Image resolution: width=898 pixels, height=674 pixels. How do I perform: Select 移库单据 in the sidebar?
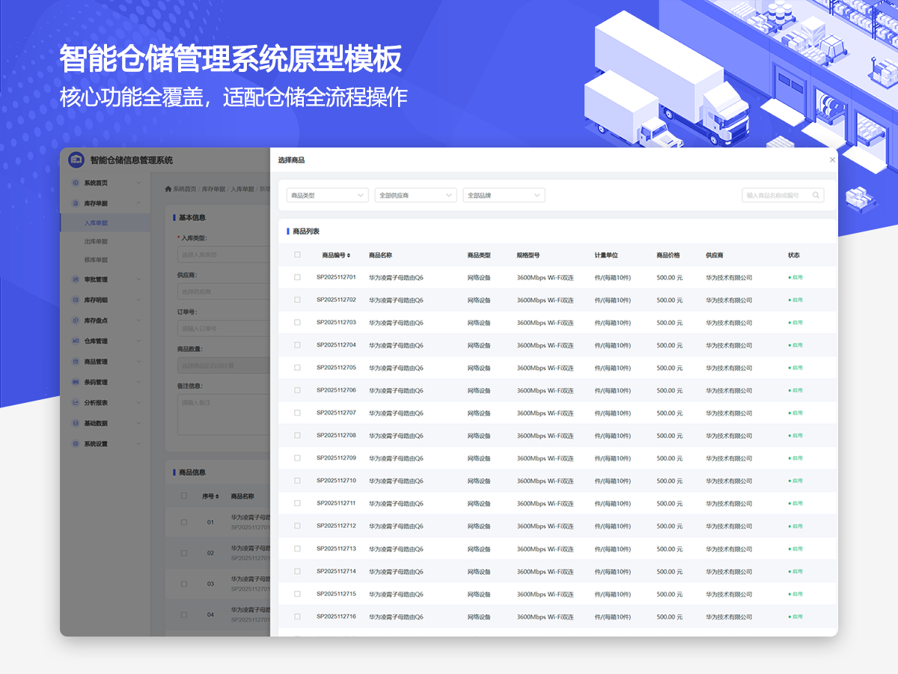96,260
